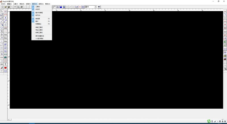The image size is (227, 124).
Task: Click 1:1显示图纸 menu entry
Action: pyautogui.click(x=39, y=39)
